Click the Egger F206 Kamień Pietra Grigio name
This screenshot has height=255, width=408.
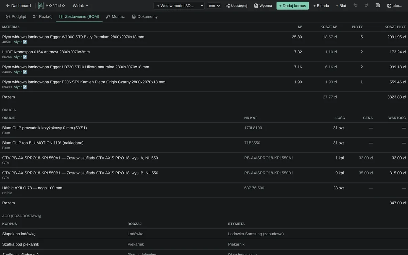84,82
